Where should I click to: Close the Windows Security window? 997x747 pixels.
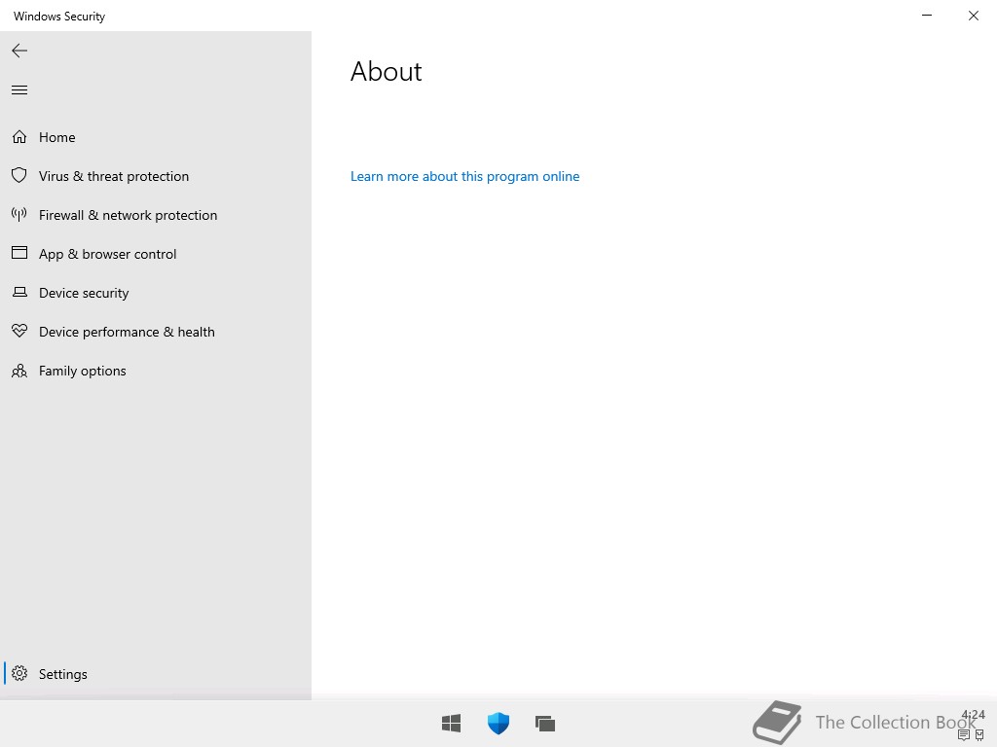(x=973, y=16)
